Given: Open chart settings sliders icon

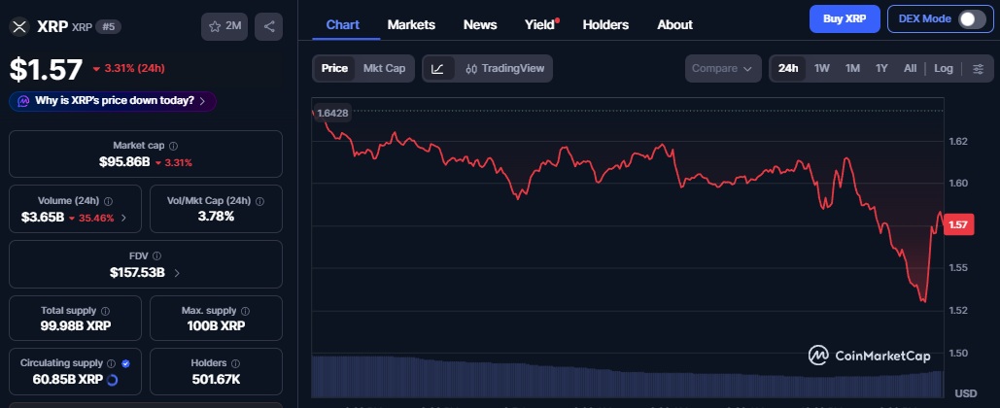Looking at the screenshot, I should click(x=978, y=68).
